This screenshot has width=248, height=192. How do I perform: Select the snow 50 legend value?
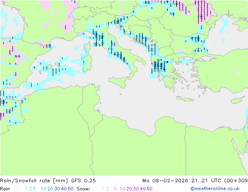coord(149,189)
